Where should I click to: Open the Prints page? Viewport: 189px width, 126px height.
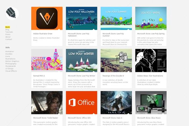coord(8,34)
